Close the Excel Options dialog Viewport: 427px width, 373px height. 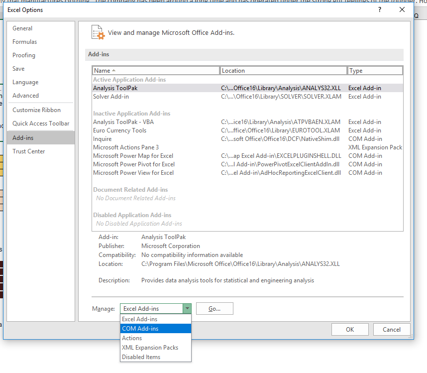pyautogui.click(x=402, y=9)
